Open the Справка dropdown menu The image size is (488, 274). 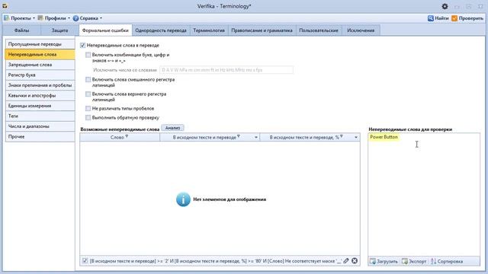click(x=88, y=18)
